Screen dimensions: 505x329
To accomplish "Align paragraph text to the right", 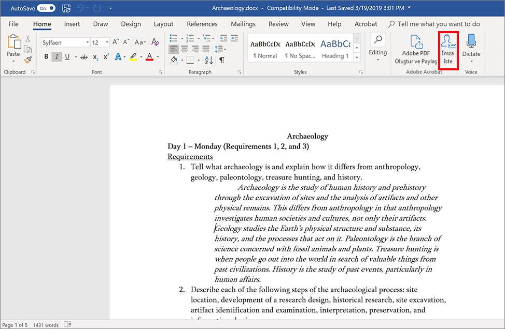I will click(x=195, y=49).
